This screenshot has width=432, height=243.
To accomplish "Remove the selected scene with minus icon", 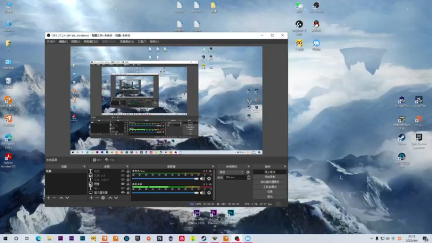I will tap(55, 198).
